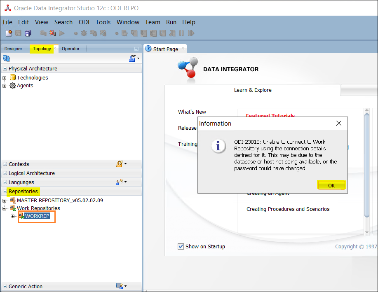Click the Save All toolbar icon
Screen dimensions: 378x292
click(28, 33)
